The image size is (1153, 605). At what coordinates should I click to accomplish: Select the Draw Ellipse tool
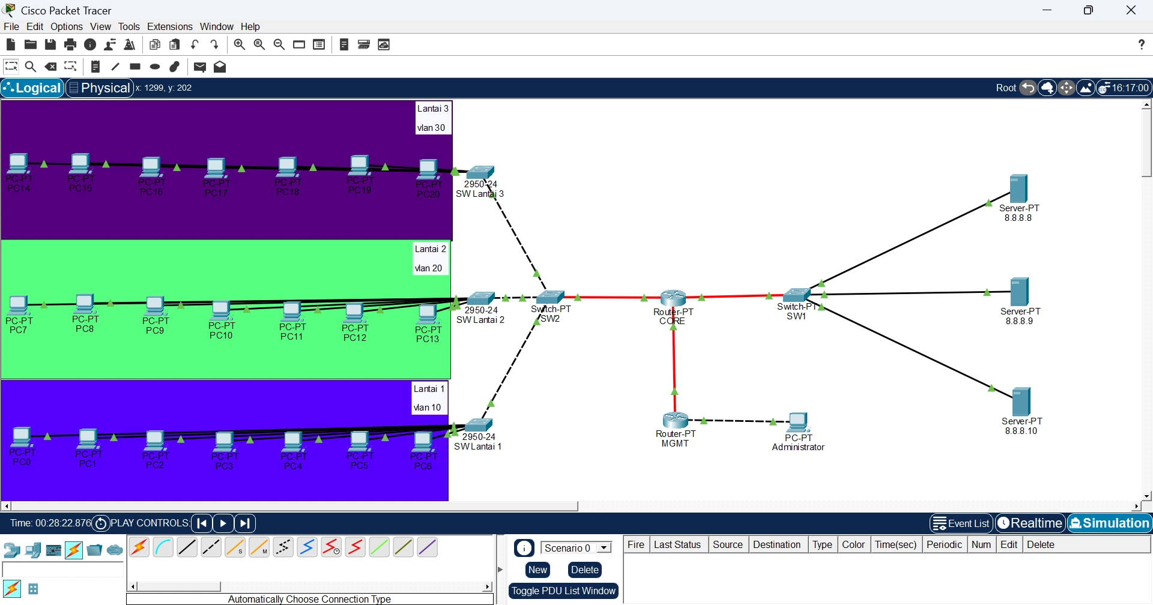(155, 67)
